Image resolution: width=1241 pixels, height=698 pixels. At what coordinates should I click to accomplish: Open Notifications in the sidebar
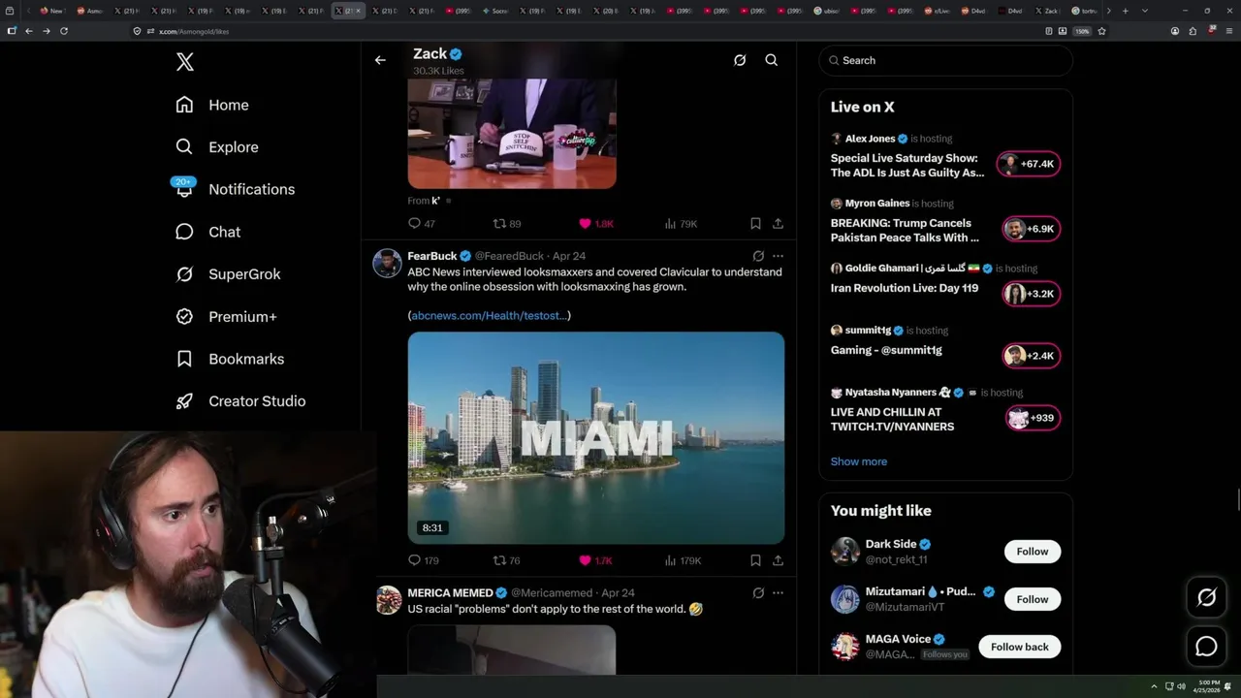[x=235, y=189]
